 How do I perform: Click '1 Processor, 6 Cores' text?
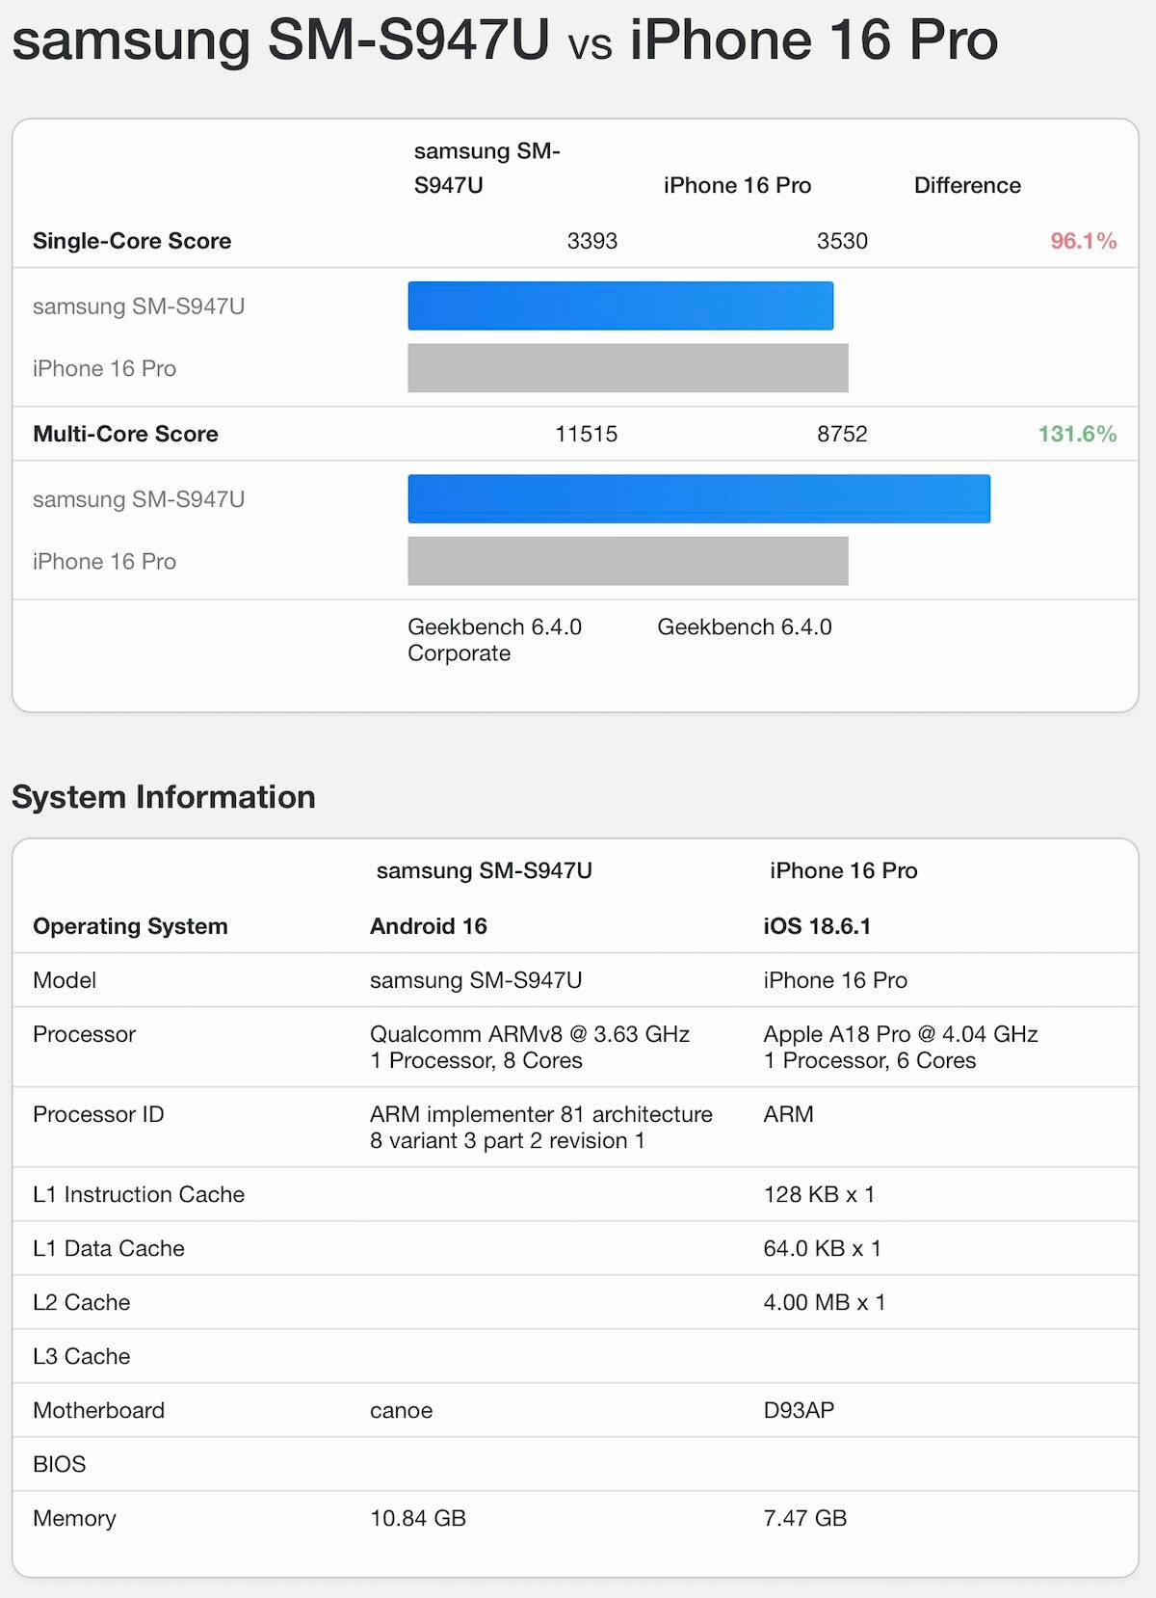pos(870,1060)
